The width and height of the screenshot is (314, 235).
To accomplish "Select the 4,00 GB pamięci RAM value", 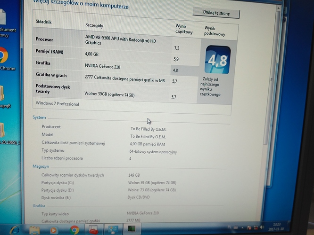I will (x=147, y=144).
